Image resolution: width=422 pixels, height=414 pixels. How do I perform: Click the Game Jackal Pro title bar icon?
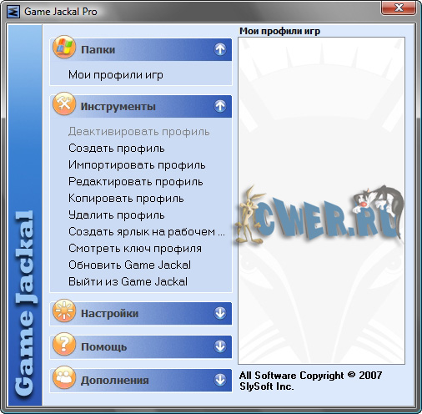tap(13, 12)
